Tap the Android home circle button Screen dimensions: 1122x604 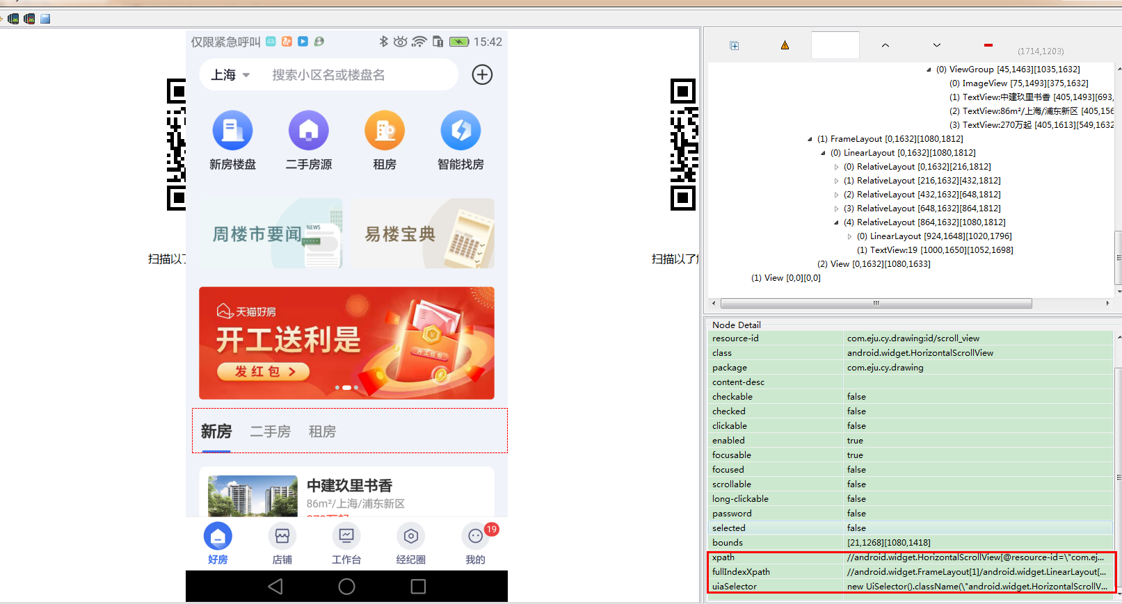pos(346,587)
